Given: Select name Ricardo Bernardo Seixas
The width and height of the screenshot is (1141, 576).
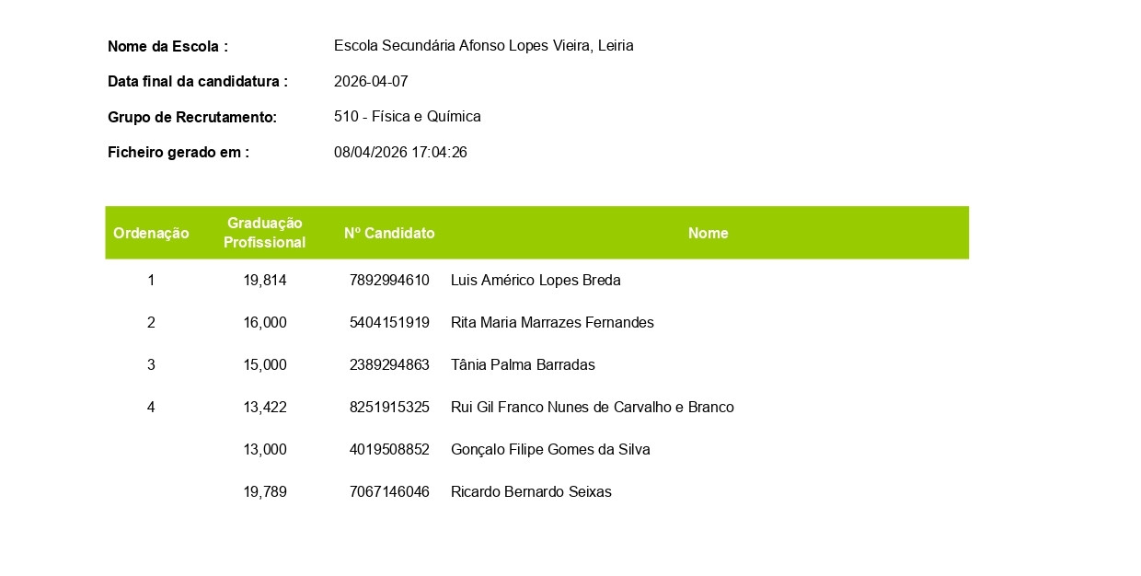Looking at the screenshot, I should [531, 492].
